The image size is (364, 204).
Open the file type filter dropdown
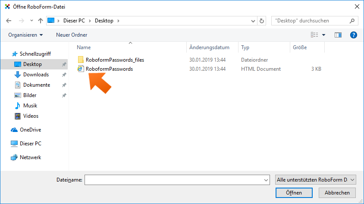(316, 180)
